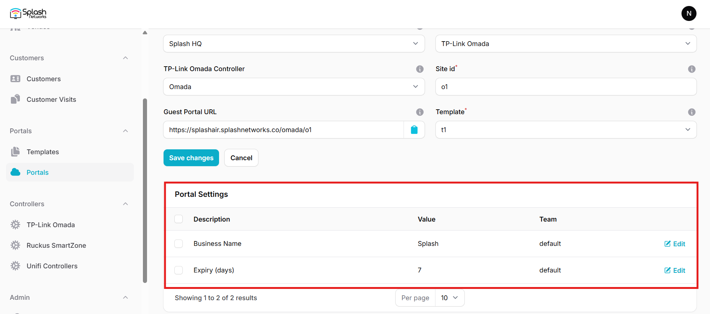The width and height of the screenshot is (710, 314).
Task: Click the Guest Portal URL text field
Action: 284,130
